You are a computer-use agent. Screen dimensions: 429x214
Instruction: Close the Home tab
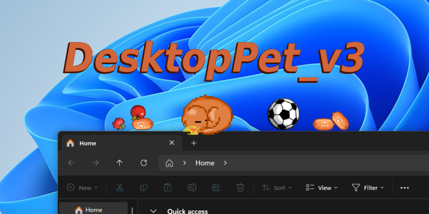pos(172,143)
